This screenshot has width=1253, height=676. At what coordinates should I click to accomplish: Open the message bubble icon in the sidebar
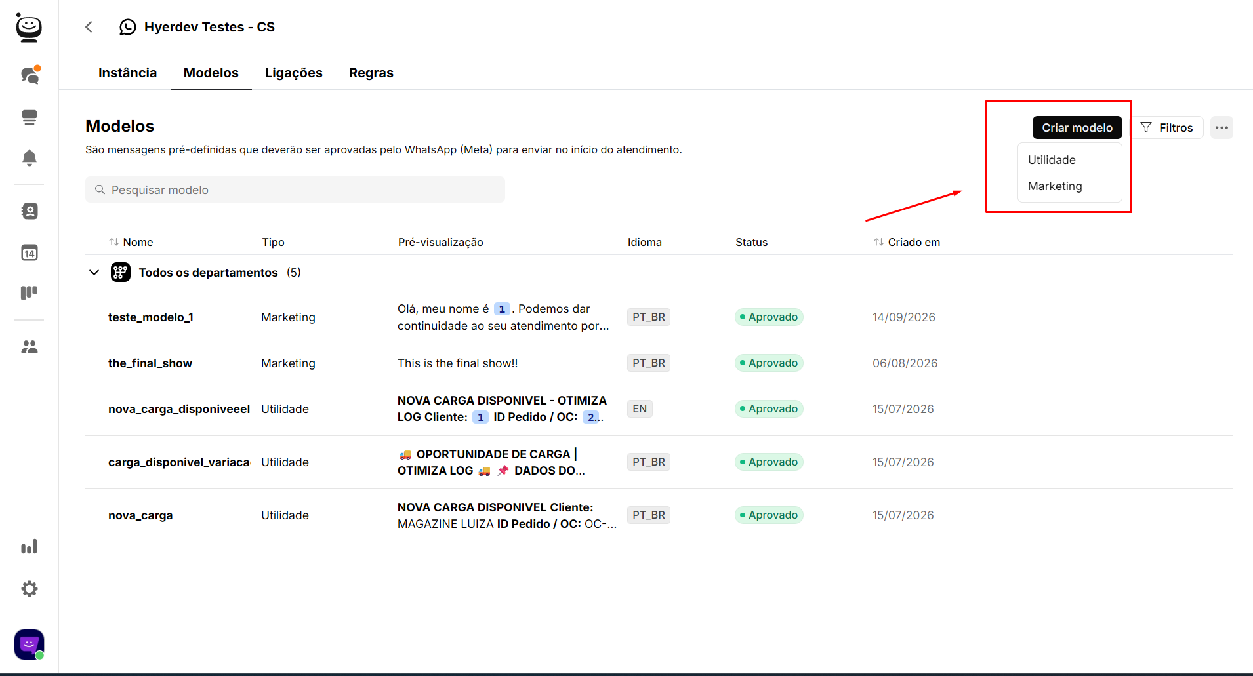[30, 117]
